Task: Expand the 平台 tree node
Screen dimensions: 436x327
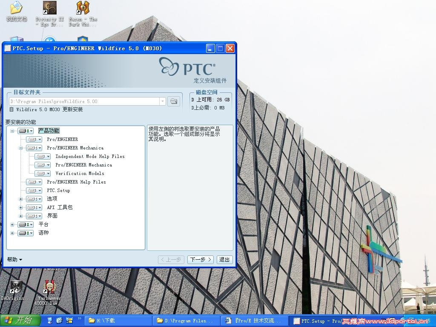Action: click(12, 224)
